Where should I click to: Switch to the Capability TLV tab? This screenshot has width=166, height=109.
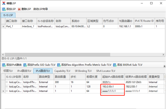click(62, 71)
